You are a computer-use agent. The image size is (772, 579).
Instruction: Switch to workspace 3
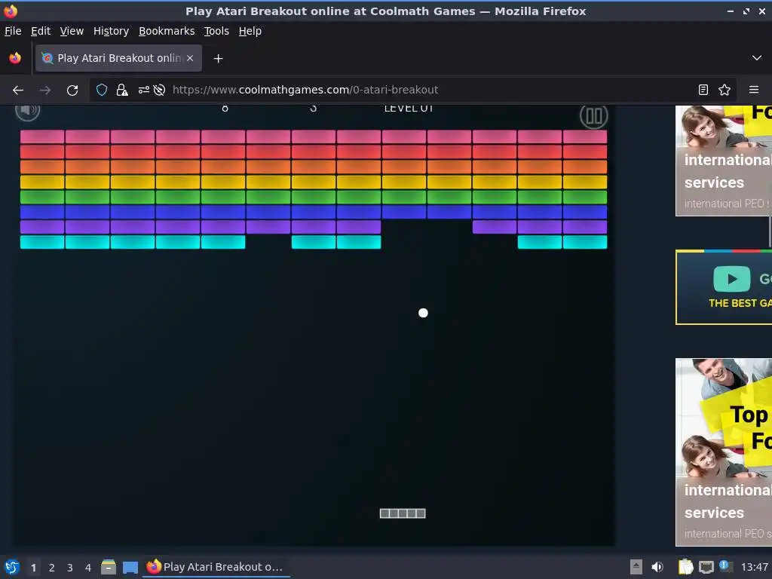coord(70,568)
